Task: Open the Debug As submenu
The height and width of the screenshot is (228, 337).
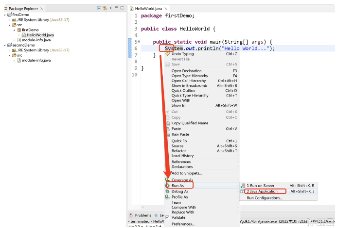Action: point(202,191)
